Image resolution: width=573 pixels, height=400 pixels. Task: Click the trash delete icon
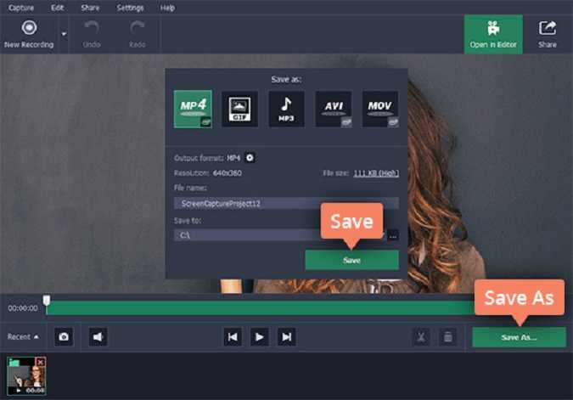point(448,337)
